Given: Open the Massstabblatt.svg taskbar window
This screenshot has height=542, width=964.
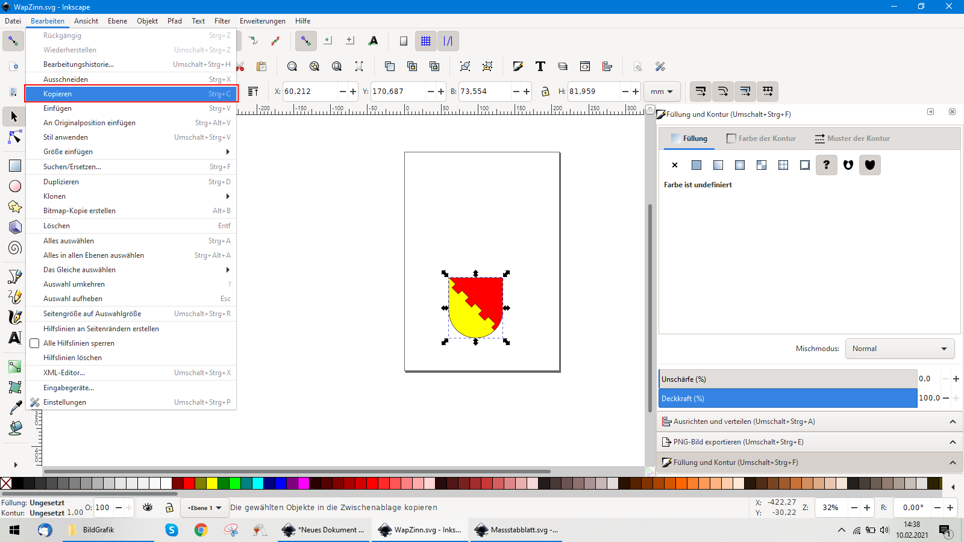Looking at the screenshot, I should (x=516, y=530).
